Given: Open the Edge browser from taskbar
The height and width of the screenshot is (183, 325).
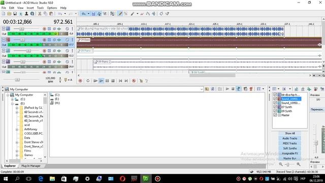Looking at the screenshot, I should coord(41,178).
